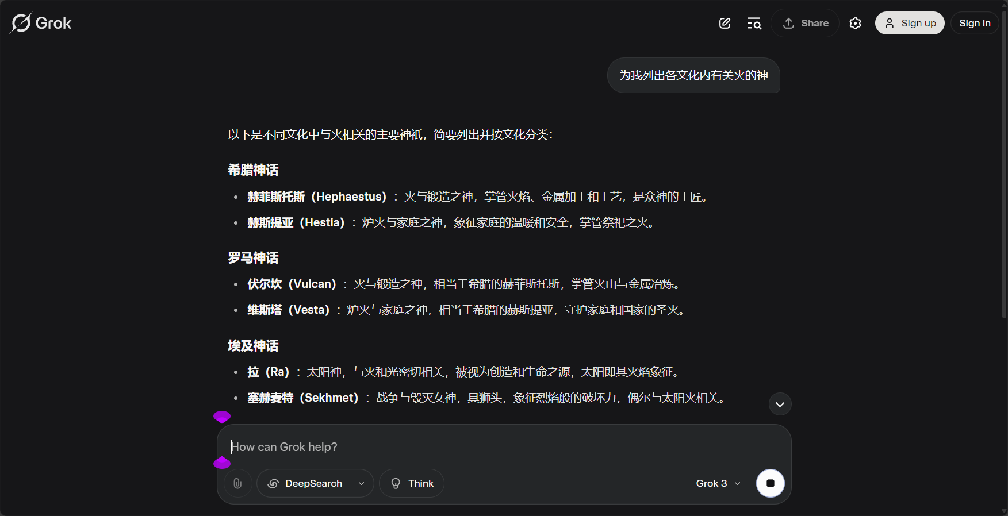Click the Sign in button
Screen dimensions: 1008x516
[975, 23]
